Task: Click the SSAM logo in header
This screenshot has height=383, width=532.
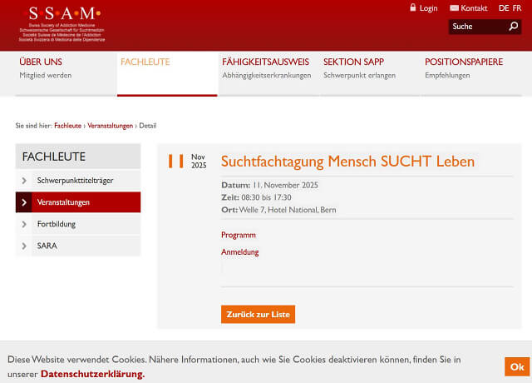Action: coord(64,23)
